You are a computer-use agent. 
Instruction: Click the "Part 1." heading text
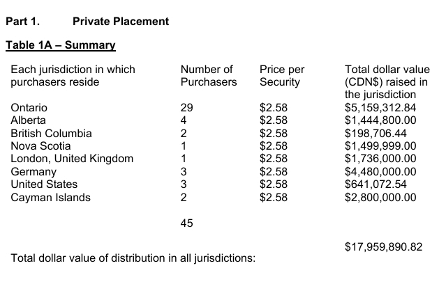[22, 22]
